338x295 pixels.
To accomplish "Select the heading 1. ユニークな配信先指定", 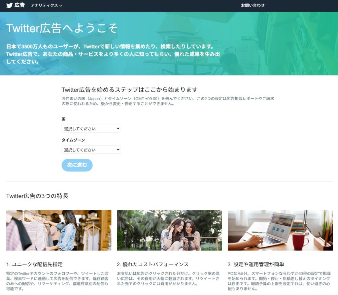I will point(34,264).
